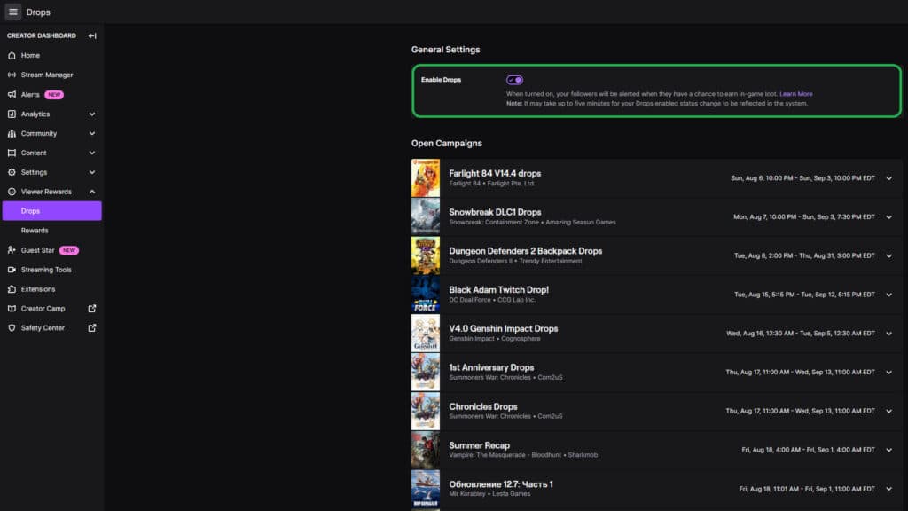Click the Streaming Tools icon
908x511 pixels.
[11, 269]
